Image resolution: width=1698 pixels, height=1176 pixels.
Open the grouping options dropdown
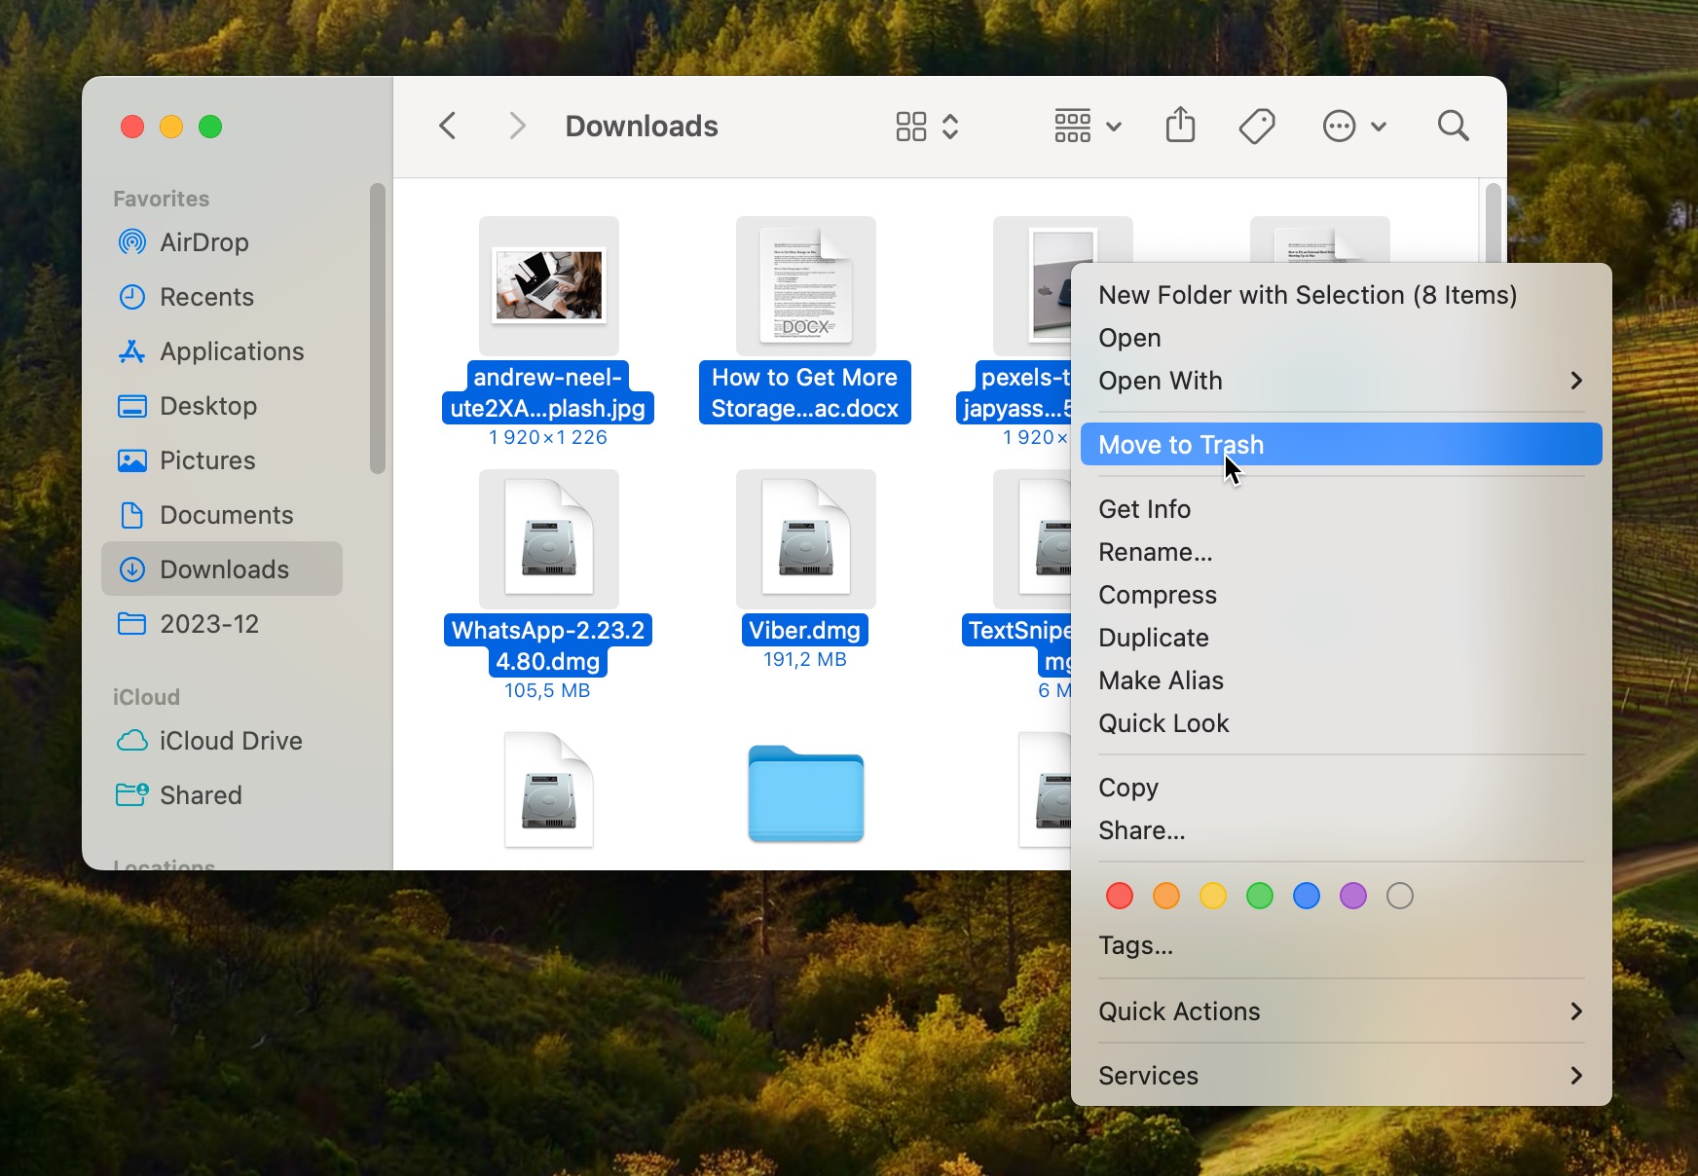click(x=1085, y=126)
